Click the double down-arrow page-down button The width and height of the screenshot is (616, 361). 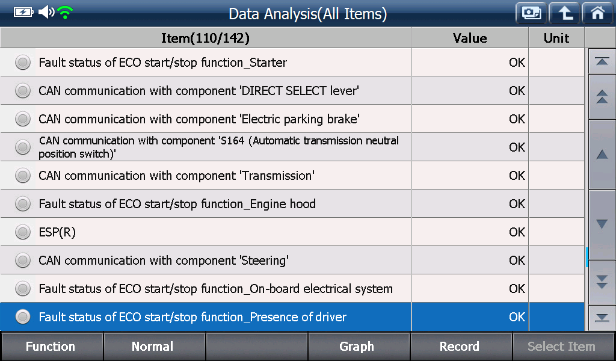coord(602,282)
